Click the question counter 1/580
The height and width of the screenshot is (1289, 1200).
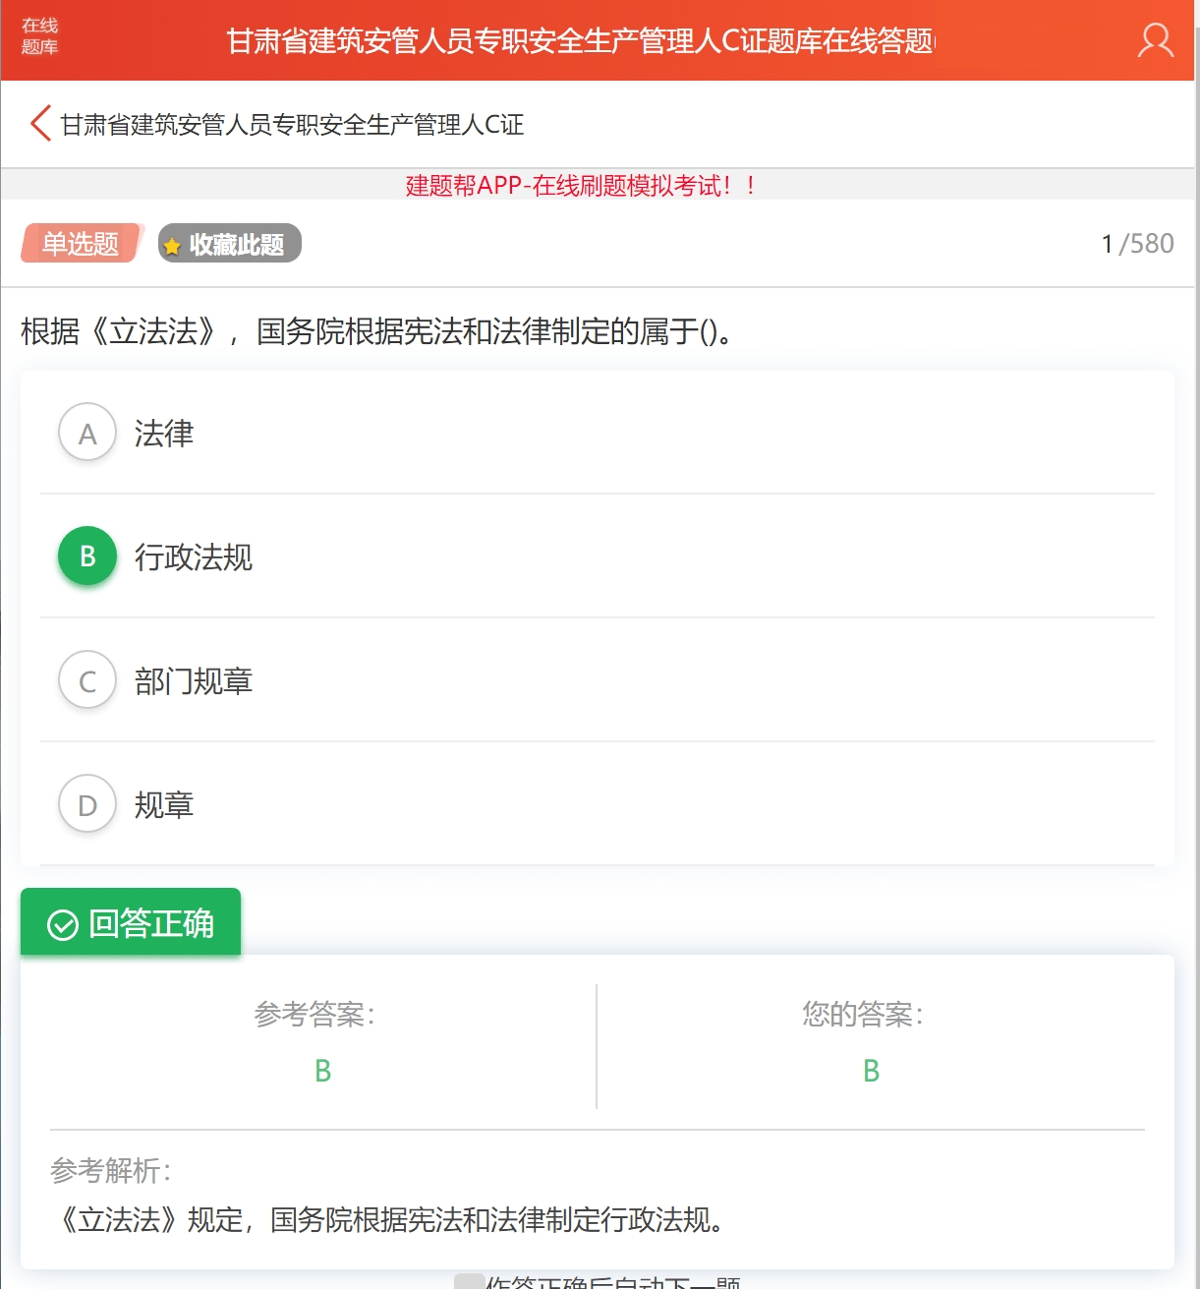tap(1138, 244)
